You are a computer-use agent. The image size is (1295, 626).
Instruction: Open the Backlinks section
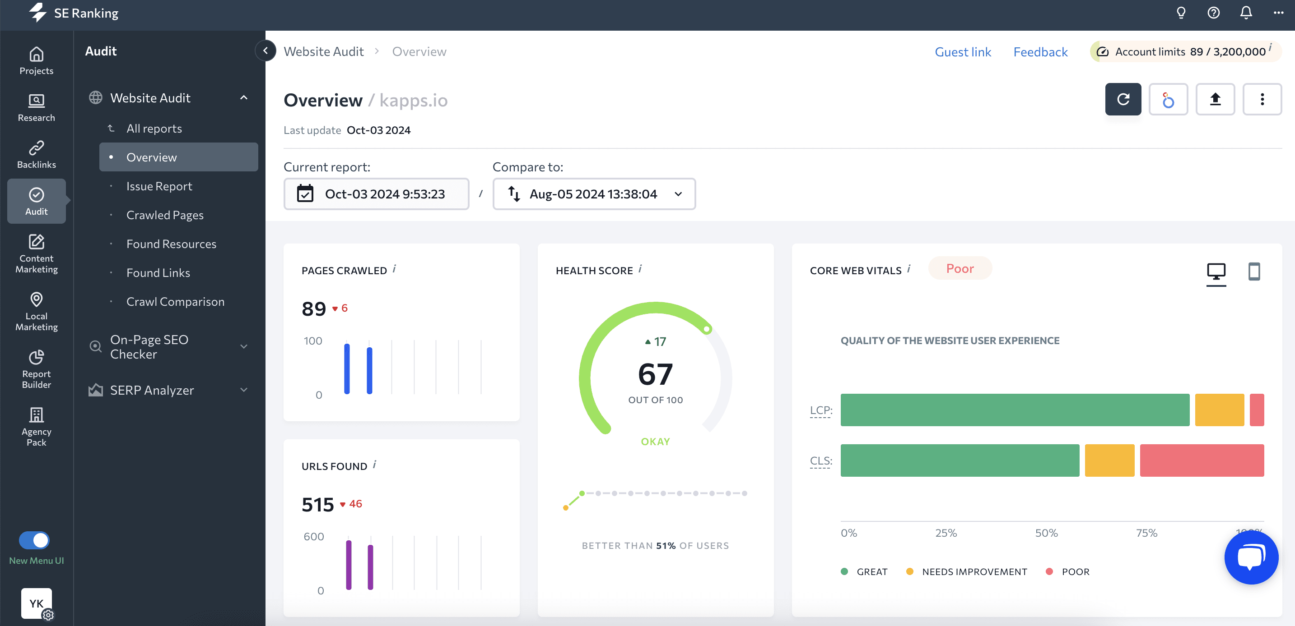pyautogui.click(x=36, y=155)
